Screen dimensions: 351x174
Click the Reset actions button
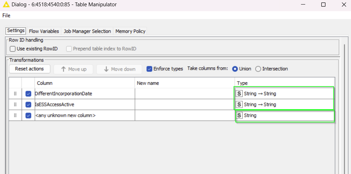(x=29, y=69)
